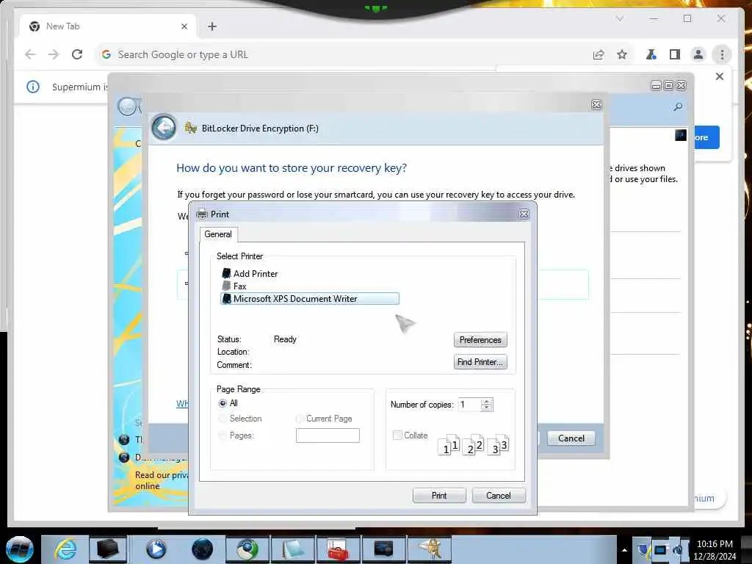
Task: Cancel the Print dialog
Action: 499,496
